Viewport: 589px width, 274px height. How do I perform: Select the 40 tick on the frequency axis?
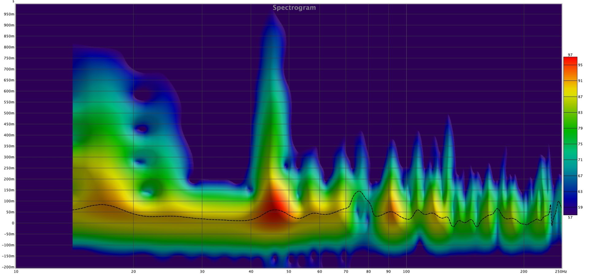pos(251,272)
